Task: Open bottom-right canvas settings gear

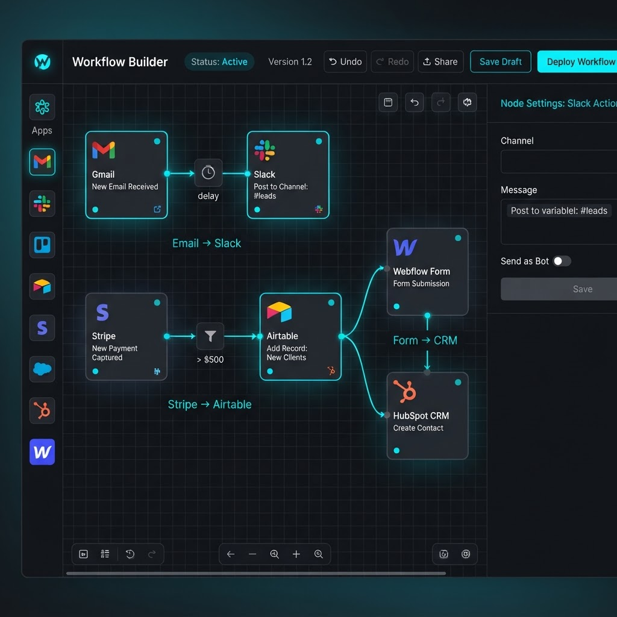Action: (x=466, y=554)
